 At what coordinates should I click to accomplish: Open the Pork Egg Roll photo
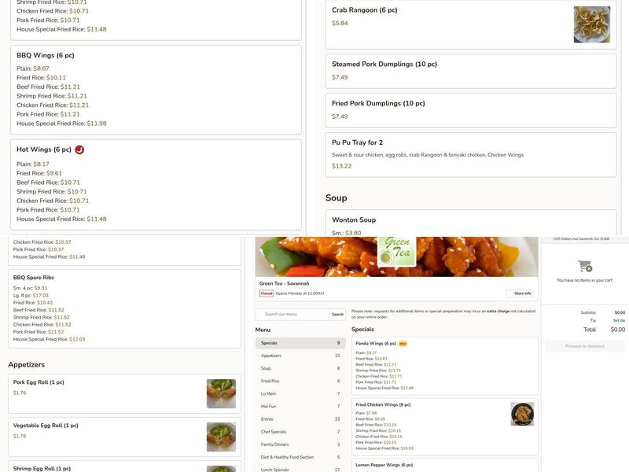[x=221, y=394]
